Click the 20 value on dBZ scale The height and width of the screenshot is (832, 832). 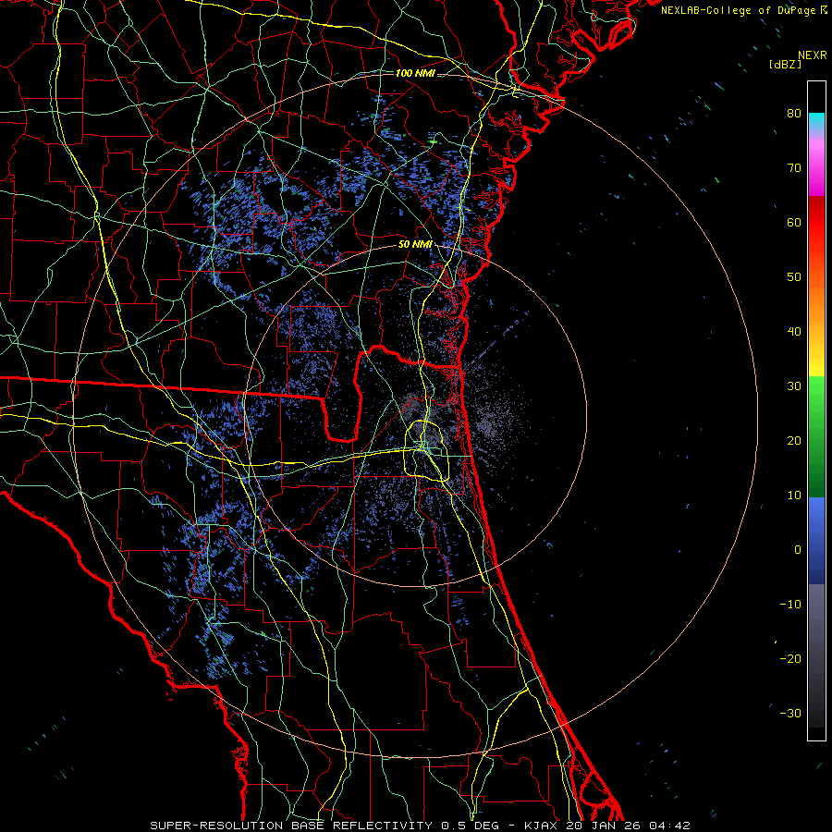[794, 440]
